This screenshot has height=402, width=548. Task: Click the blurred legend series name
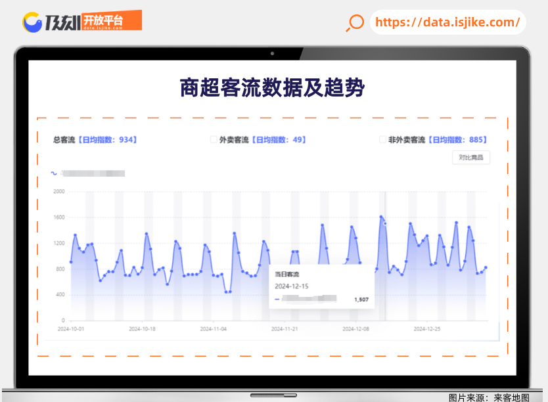(92, 174)
